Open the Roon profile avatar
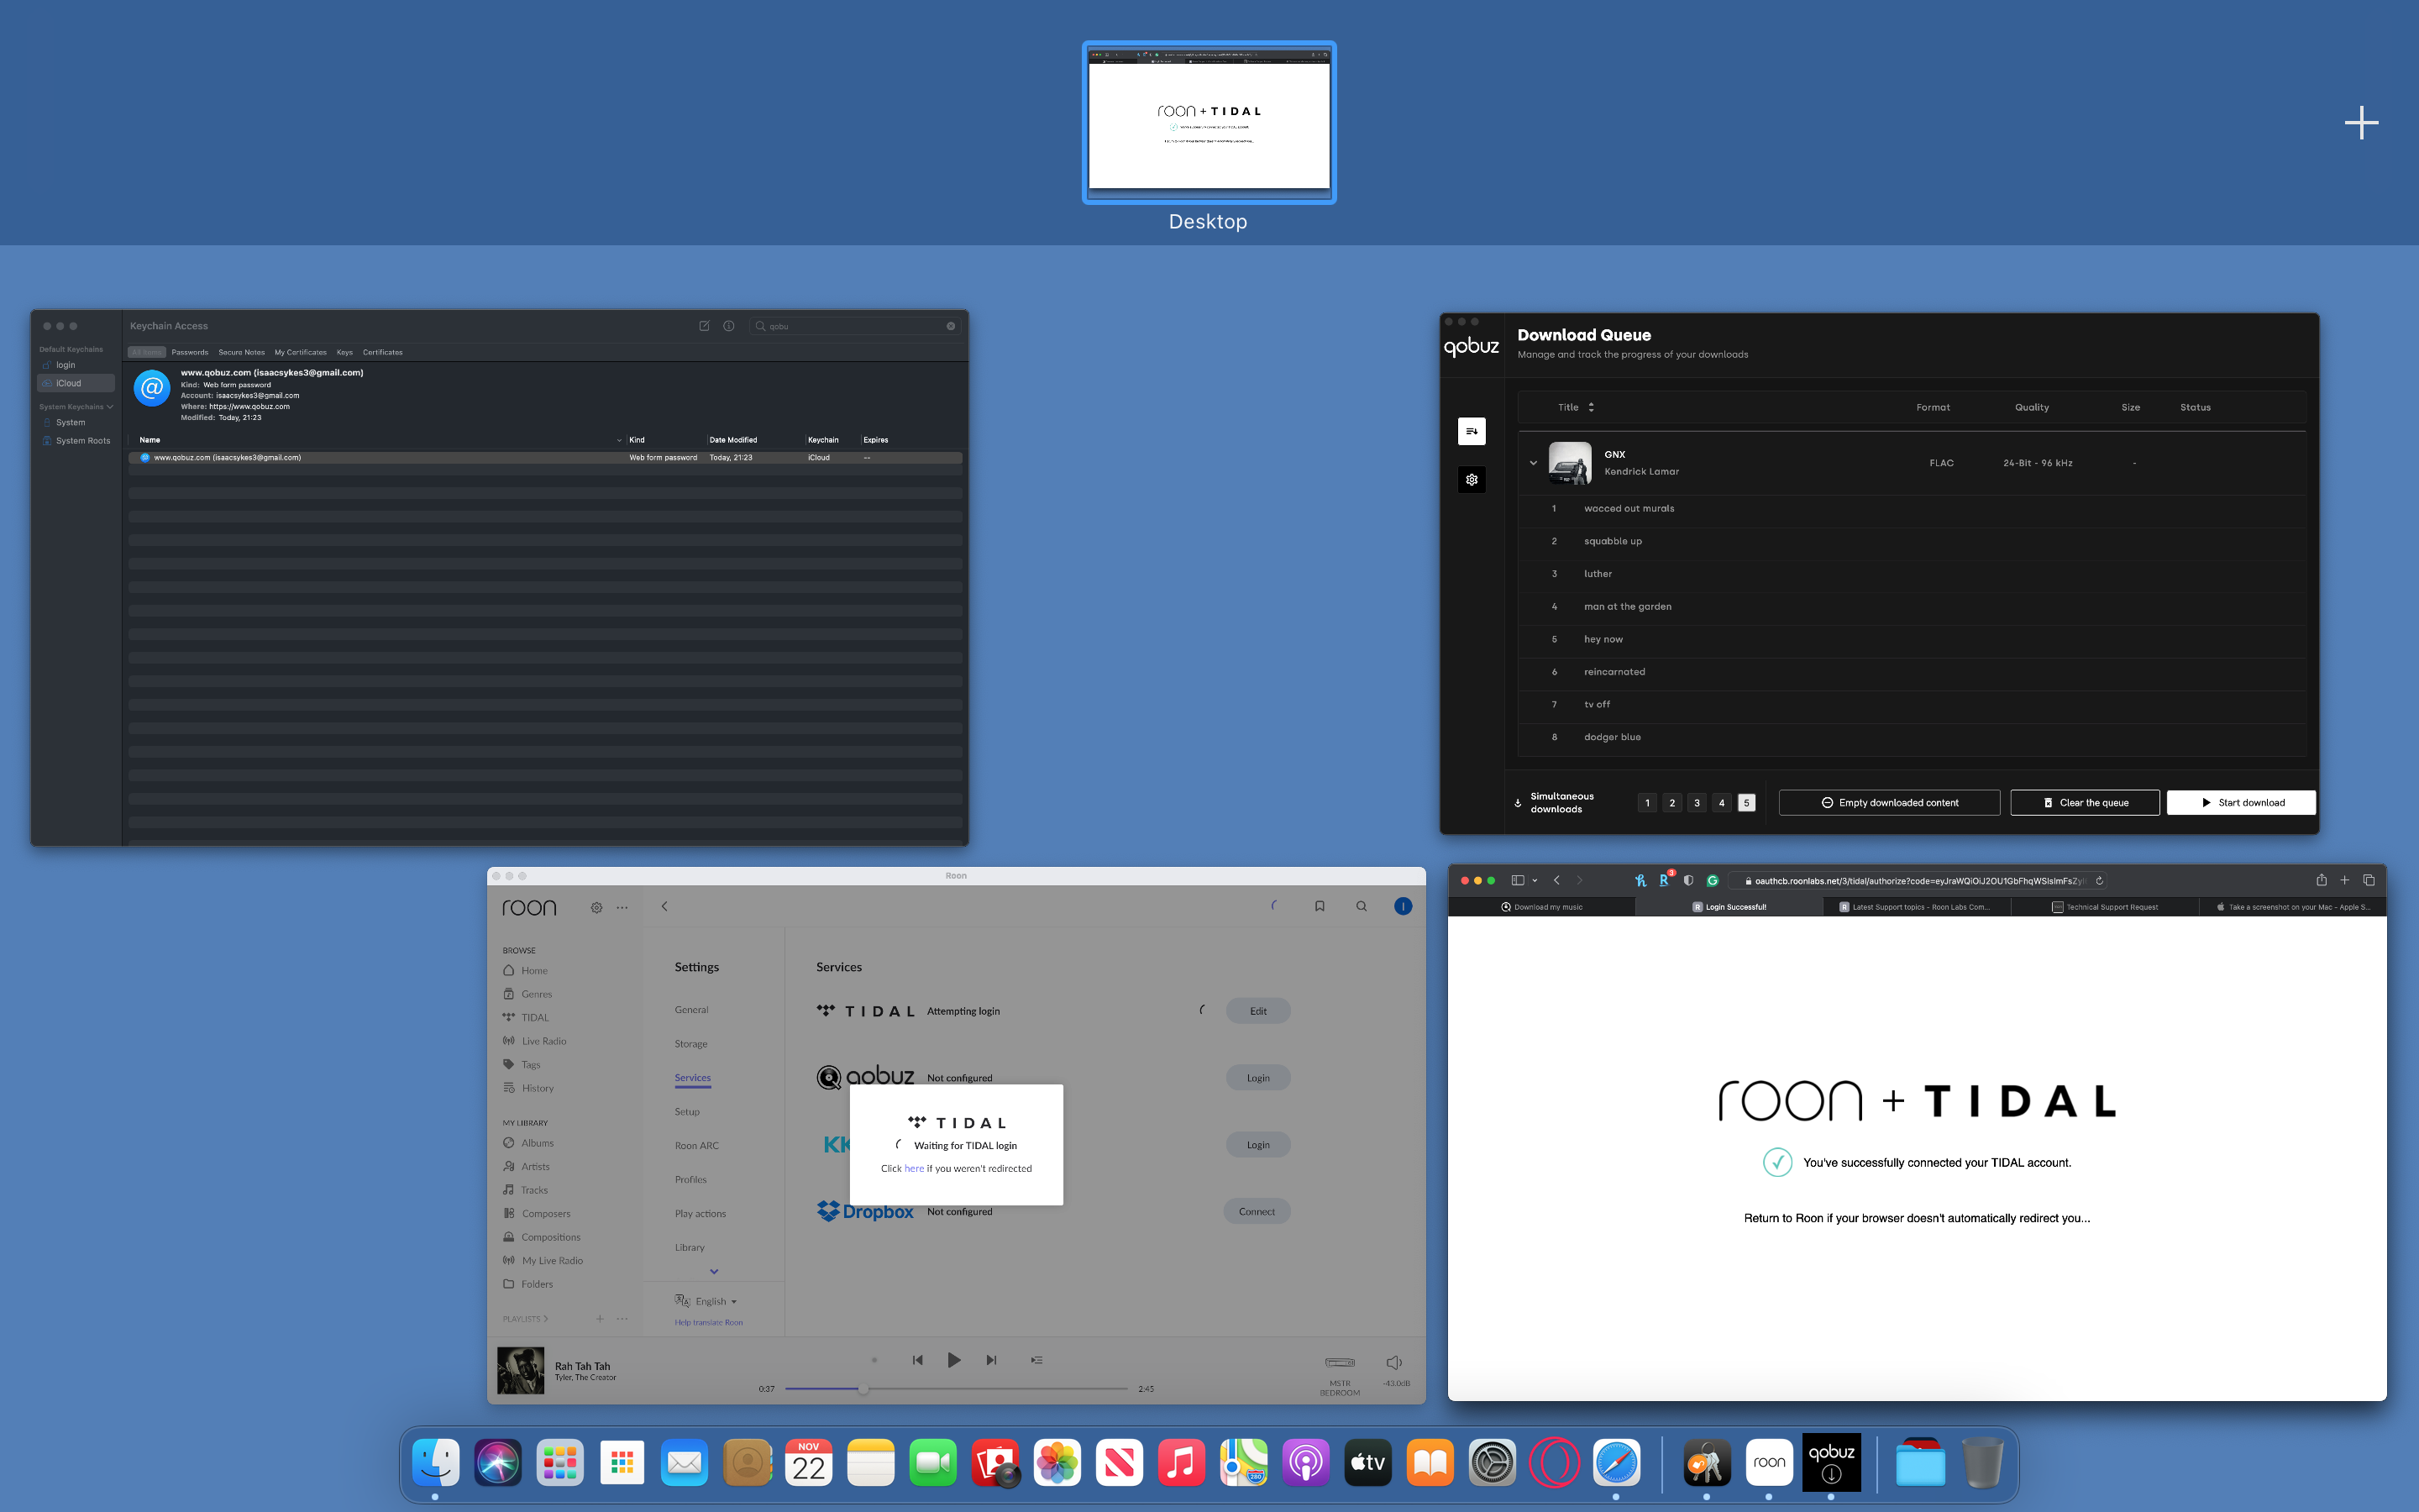This screenshot has height=1512, width=2419. pos(1404,906)
